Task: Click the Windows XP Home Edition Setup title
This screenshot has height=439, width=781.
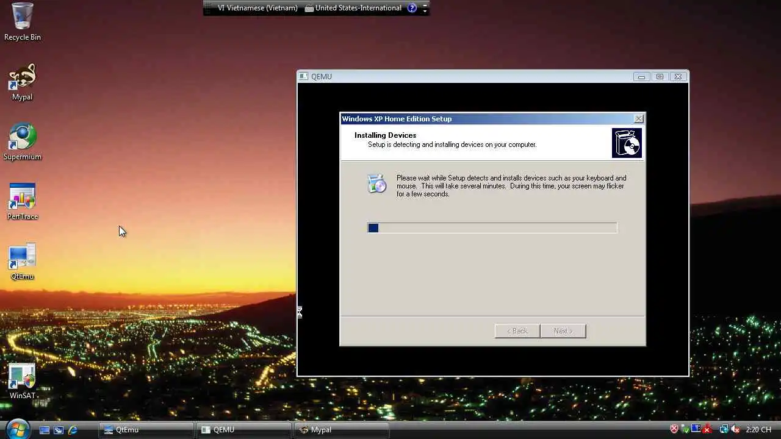Action: (x=397, y=119)
